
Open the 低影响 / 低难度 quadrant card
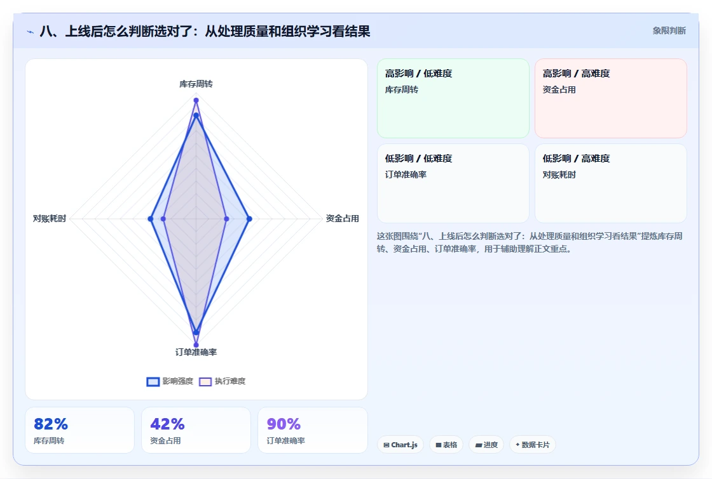tap(453, 183)
